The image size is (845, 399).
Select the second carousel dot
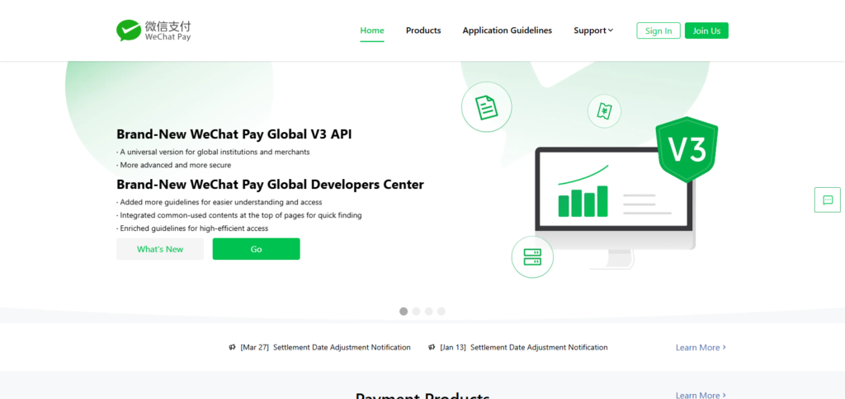click(x=416, y=312)
